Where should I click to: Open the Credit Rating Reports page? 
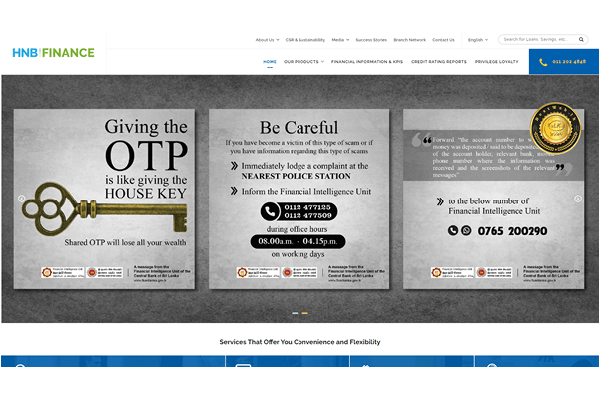(x=439, y=62)
